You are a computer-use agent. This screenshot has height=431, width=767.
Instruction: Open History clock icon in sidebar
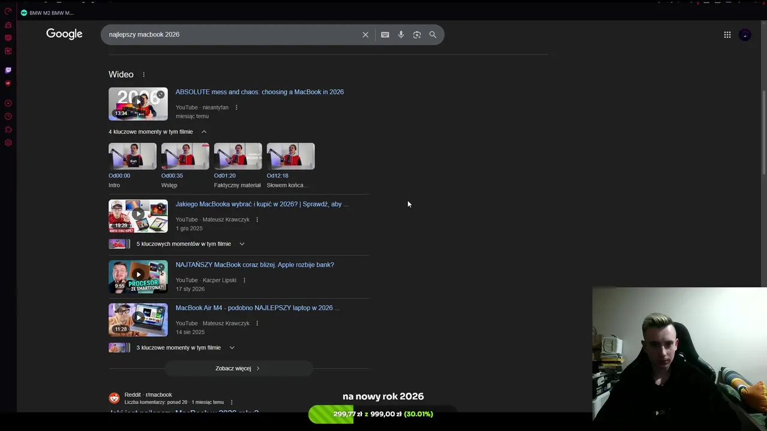8,117
